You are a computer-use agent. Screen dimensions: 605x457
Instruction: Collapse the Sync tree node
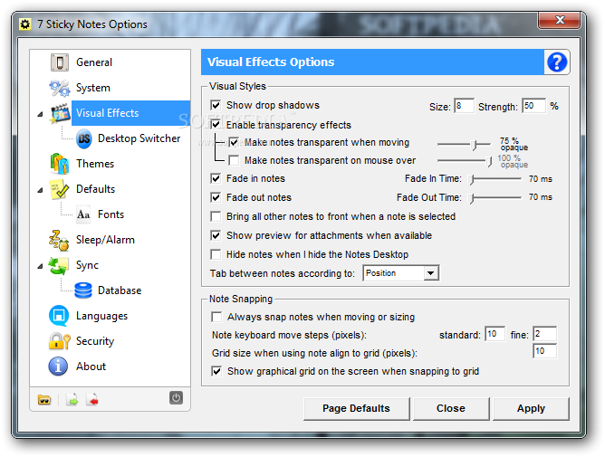tap(40, 266)
